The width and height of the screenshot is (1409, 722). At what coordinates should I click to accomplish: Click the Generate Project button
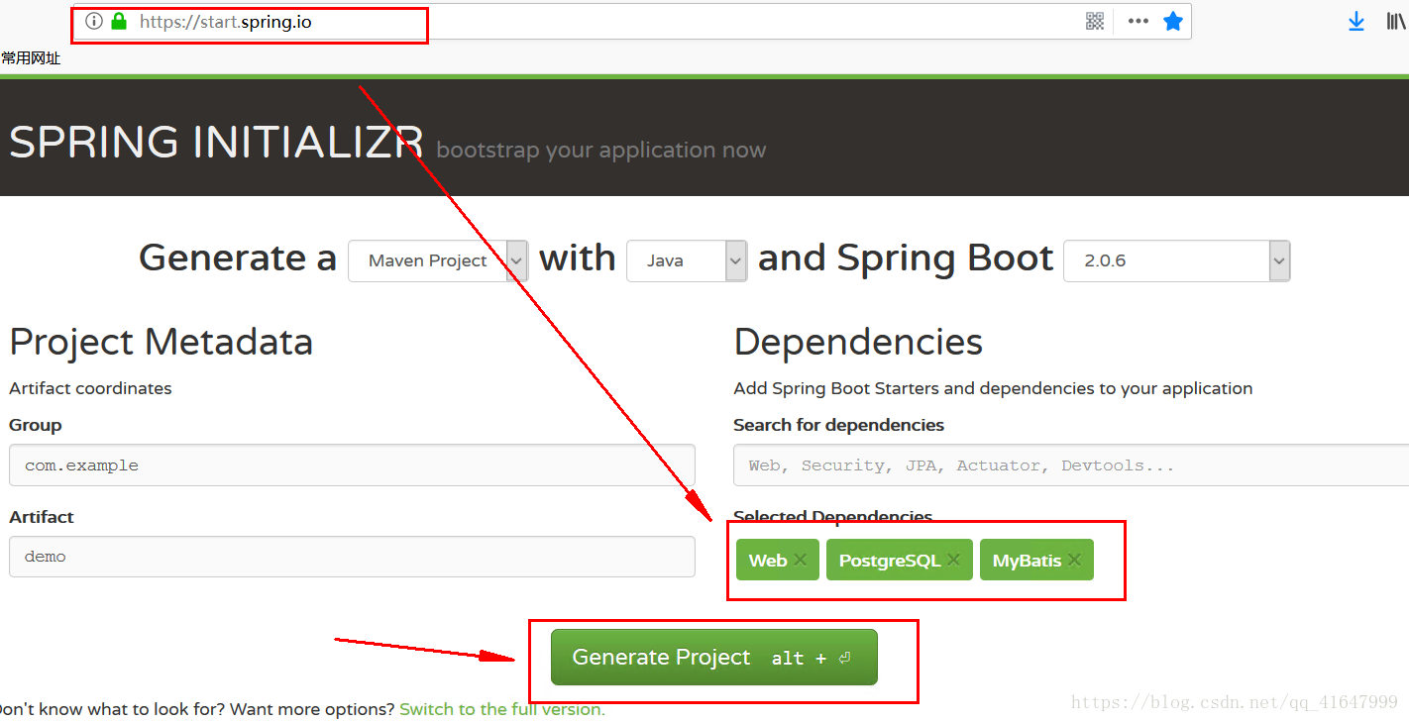coord(713,658)
